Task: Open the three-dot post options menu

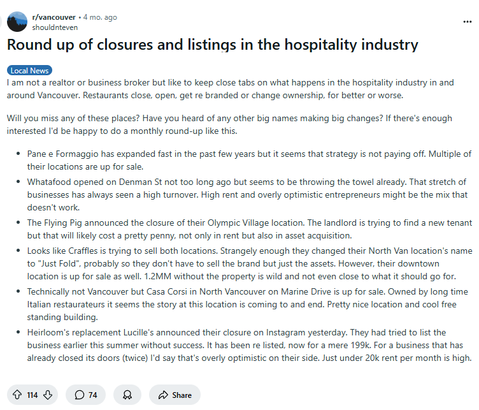Action: tap(468, 22)
